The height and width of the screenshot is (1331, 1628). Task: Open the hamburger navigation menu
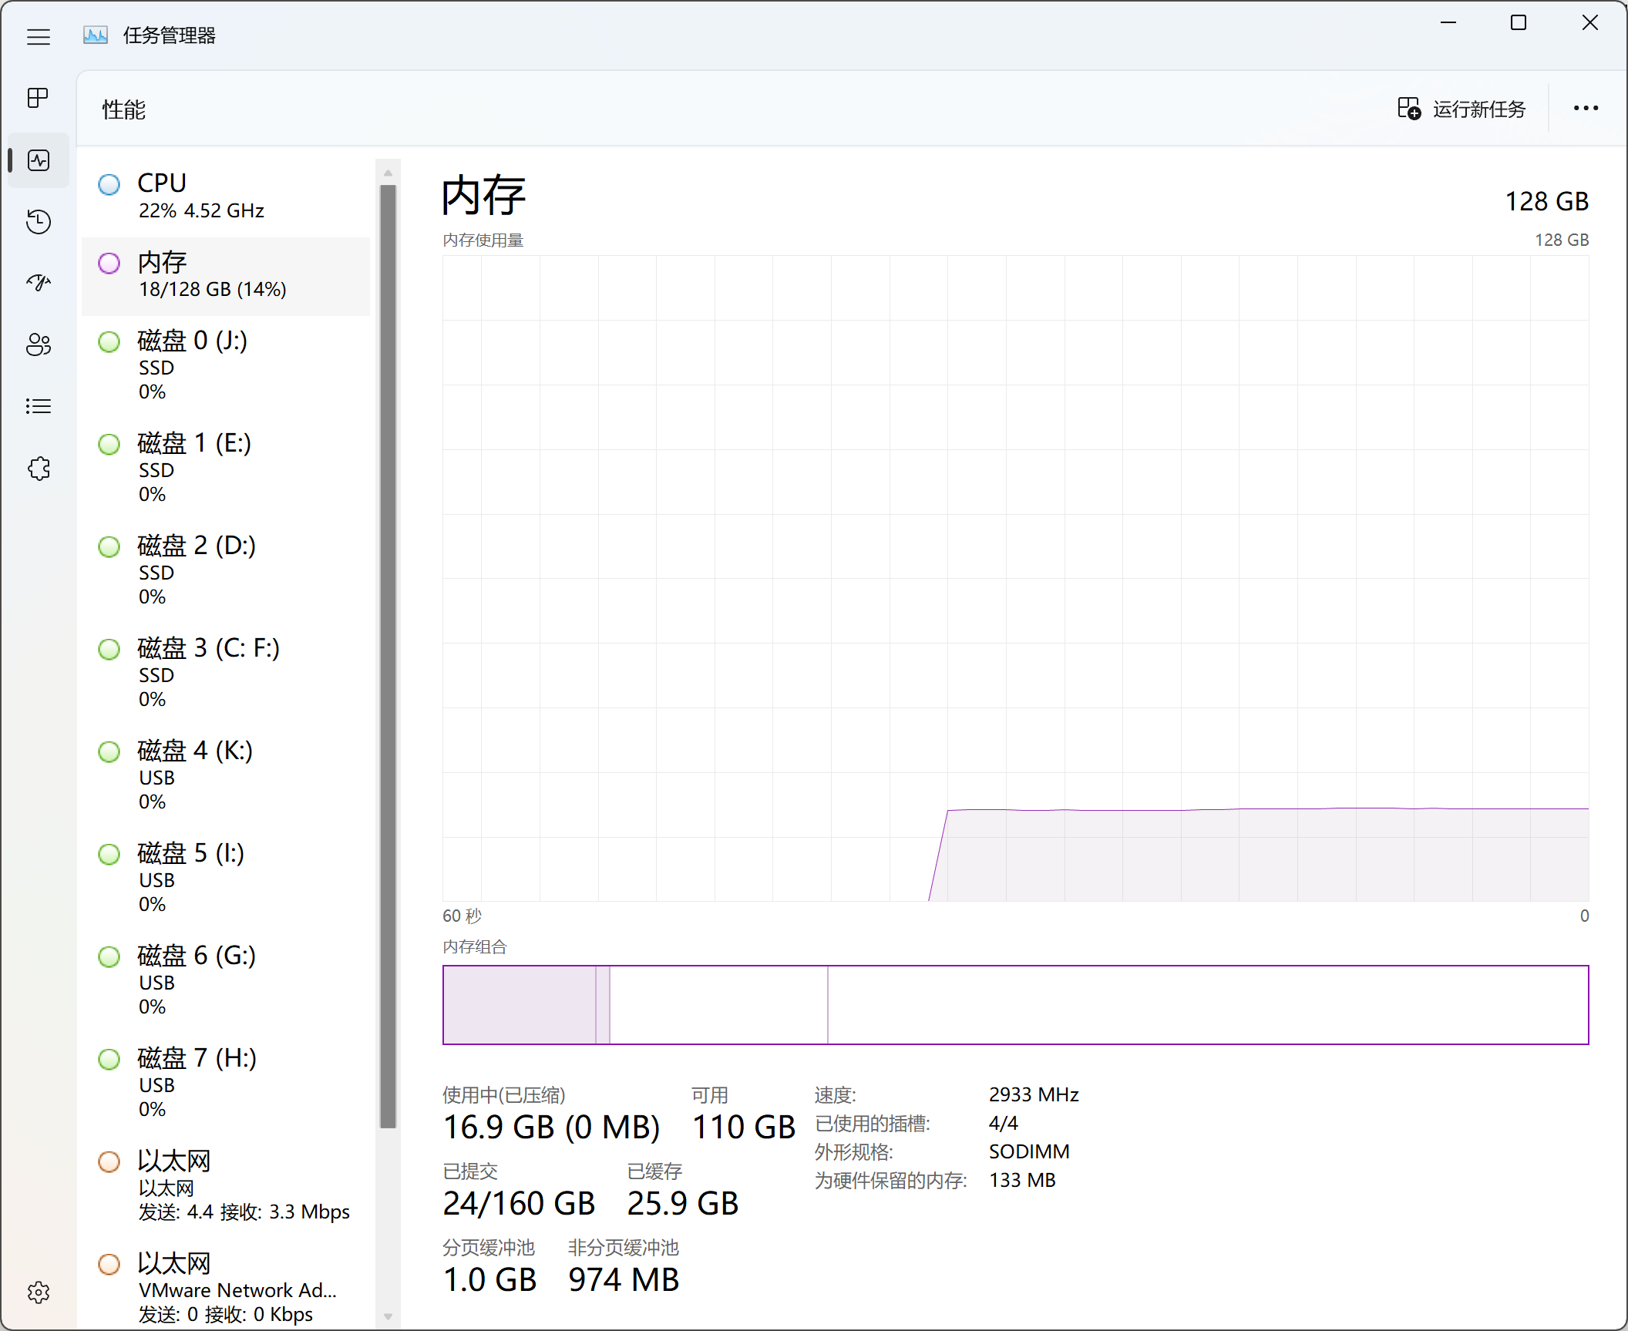39,36
